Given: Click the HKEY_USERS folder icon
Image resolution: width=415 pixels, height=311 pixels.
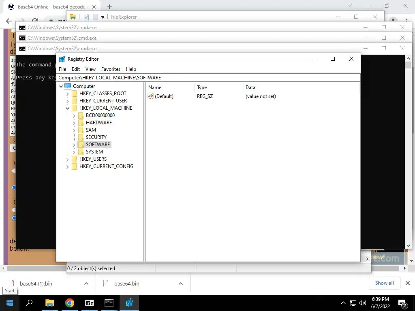Looking at the screenshot, I should coord(75,159).
